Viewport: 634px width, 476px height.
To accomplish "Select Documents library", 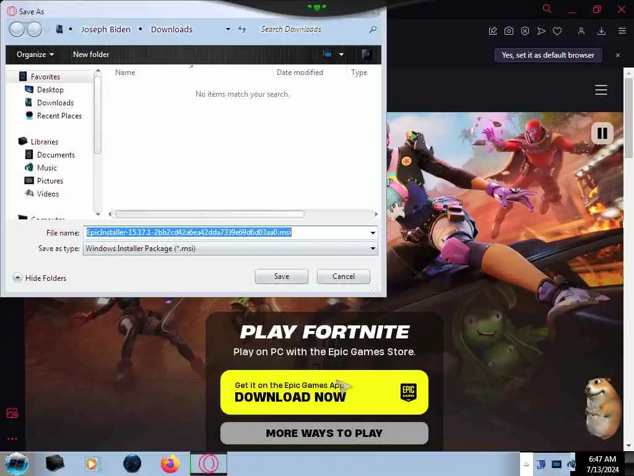I will (56, 154).
